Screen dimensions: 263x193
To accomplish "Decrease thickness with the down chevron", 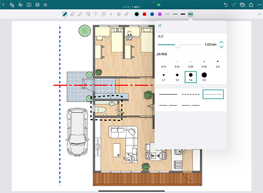I will click(x=221, y=47).
